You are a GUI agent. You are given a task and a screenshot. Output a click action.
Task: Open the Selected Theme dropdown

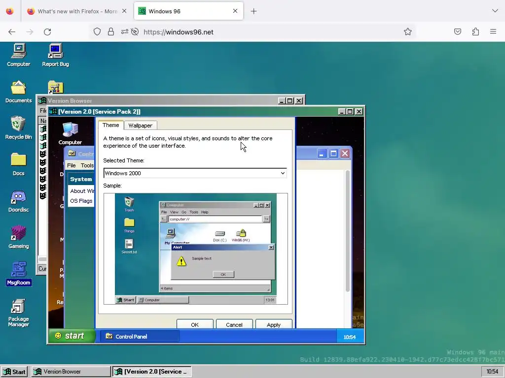pos(195,173)
